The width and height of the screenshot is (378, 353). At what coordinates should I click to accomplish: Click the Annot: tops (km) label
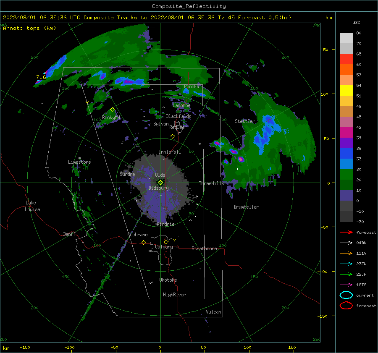(29, 28)
